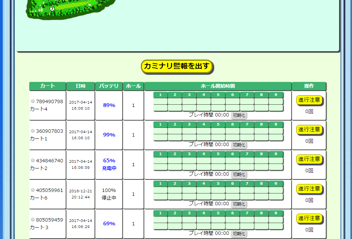Click hole 5 header cell in カート4 row
This screenshot has width=352, height=239.
click(218, 95)
